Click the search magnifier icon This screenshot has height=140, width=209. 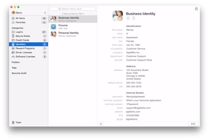60,9
